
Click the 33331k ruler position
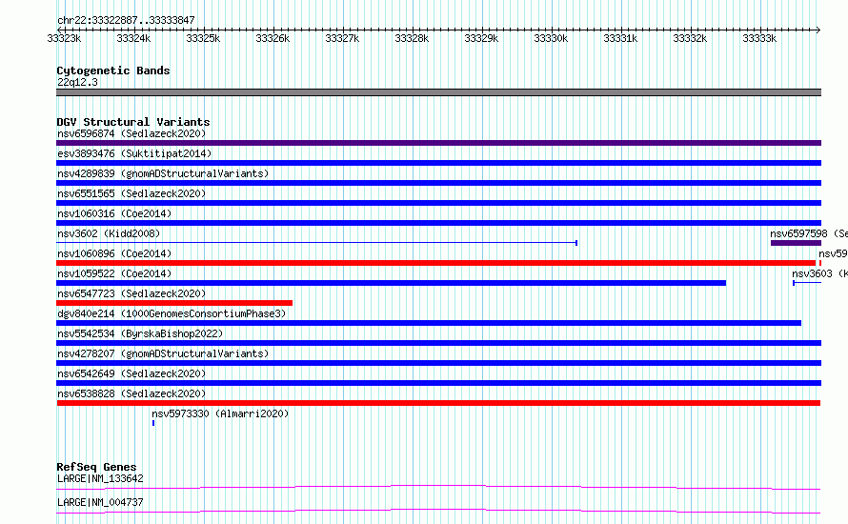tap(620, 38)
